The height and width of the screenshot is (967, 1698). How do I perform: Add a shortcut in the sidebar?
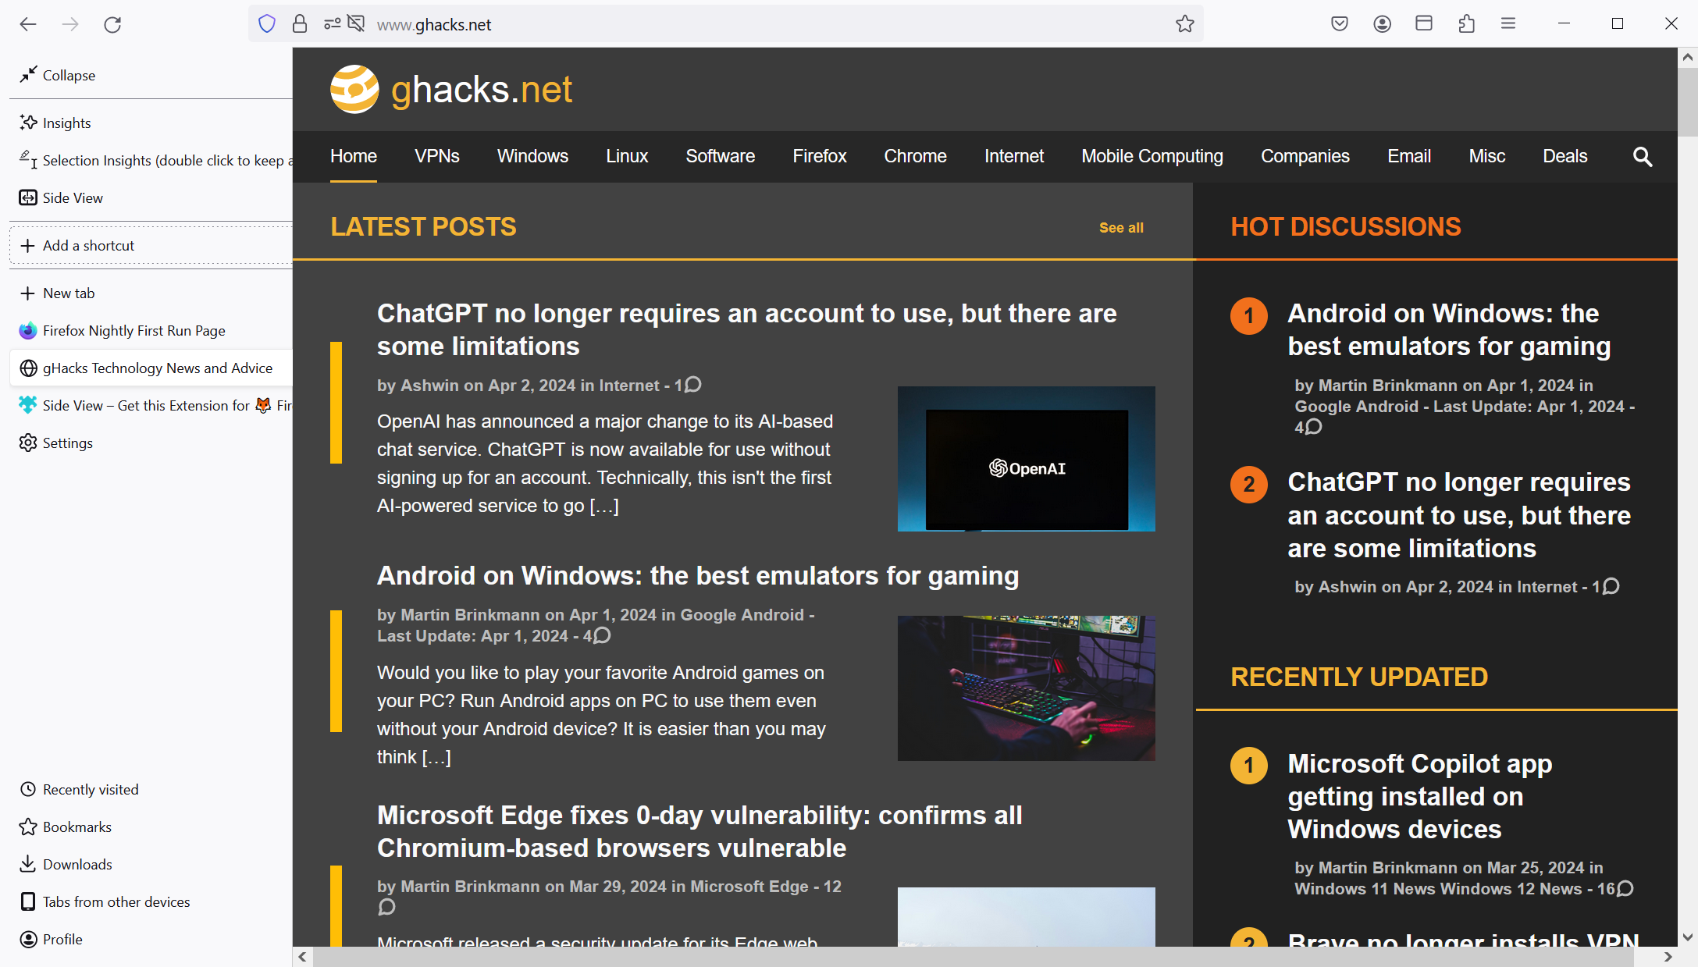pyautogui.click(x=87, y=245)
